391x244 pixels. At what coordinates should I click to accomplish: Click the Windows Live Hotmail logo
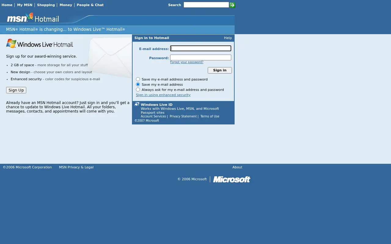tap(40, 43)
